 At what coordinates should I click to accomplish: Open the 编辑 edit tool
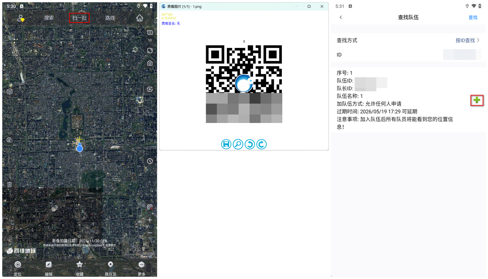tap(49, 268)
